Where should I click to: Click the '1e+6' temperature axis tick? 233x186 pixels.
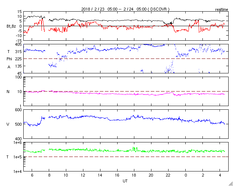coord(17,142)
